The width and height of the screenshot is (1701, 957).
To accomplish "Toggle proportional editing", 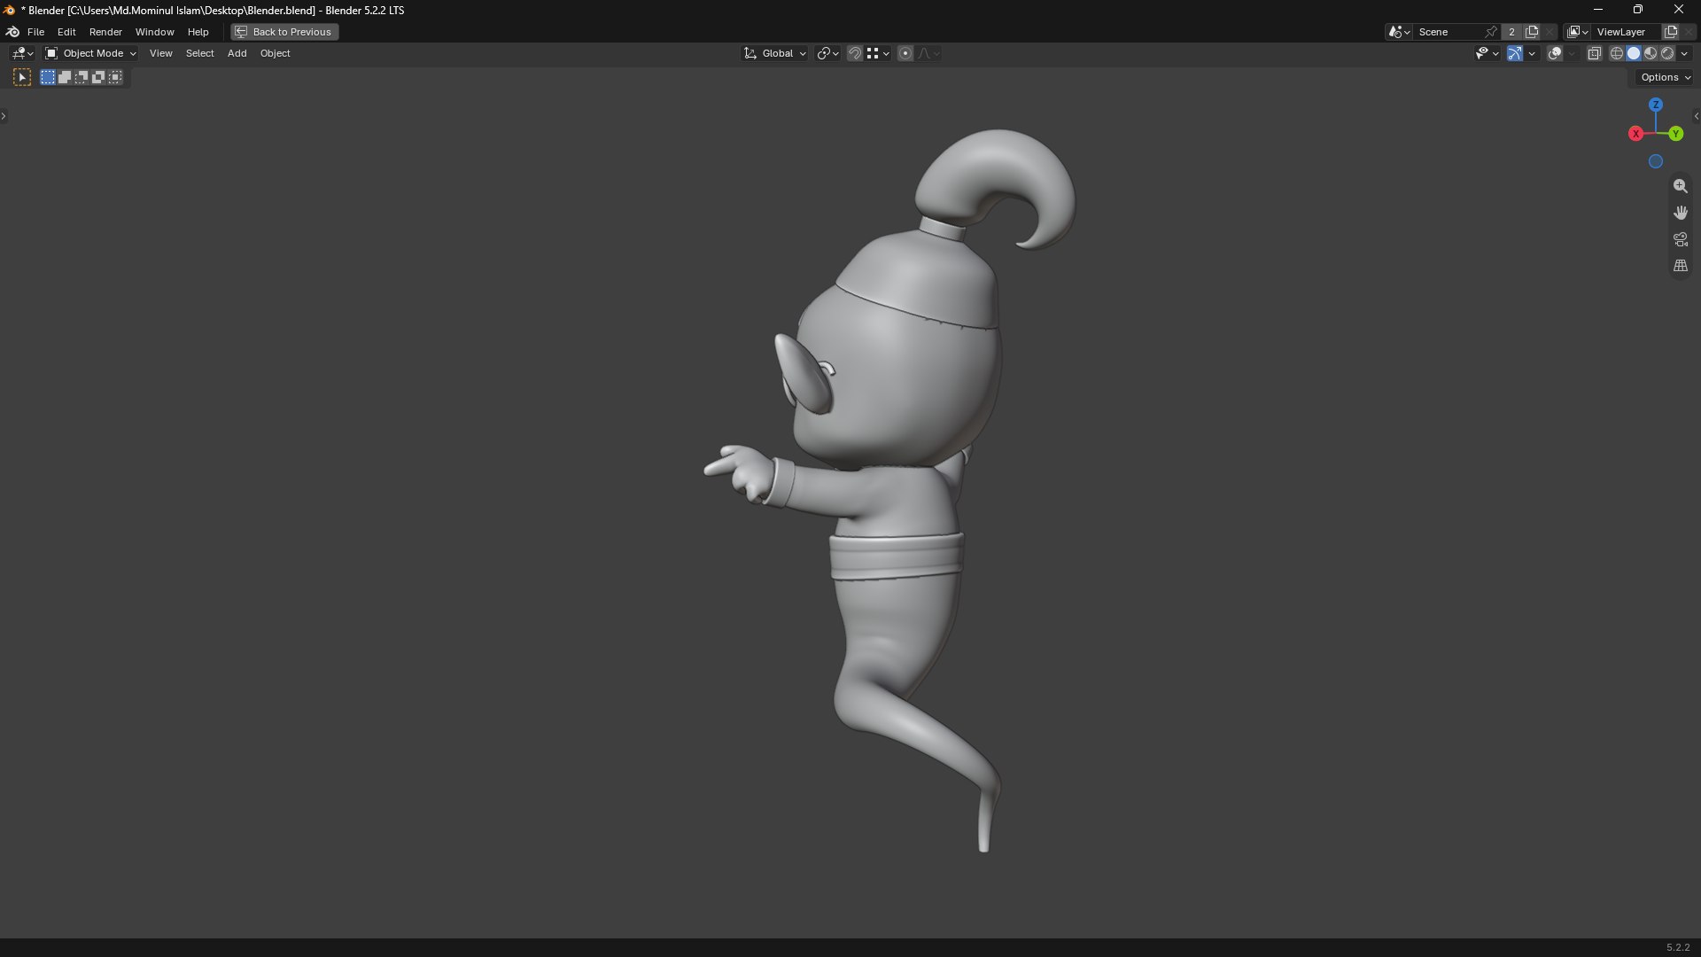I will 905,53.
